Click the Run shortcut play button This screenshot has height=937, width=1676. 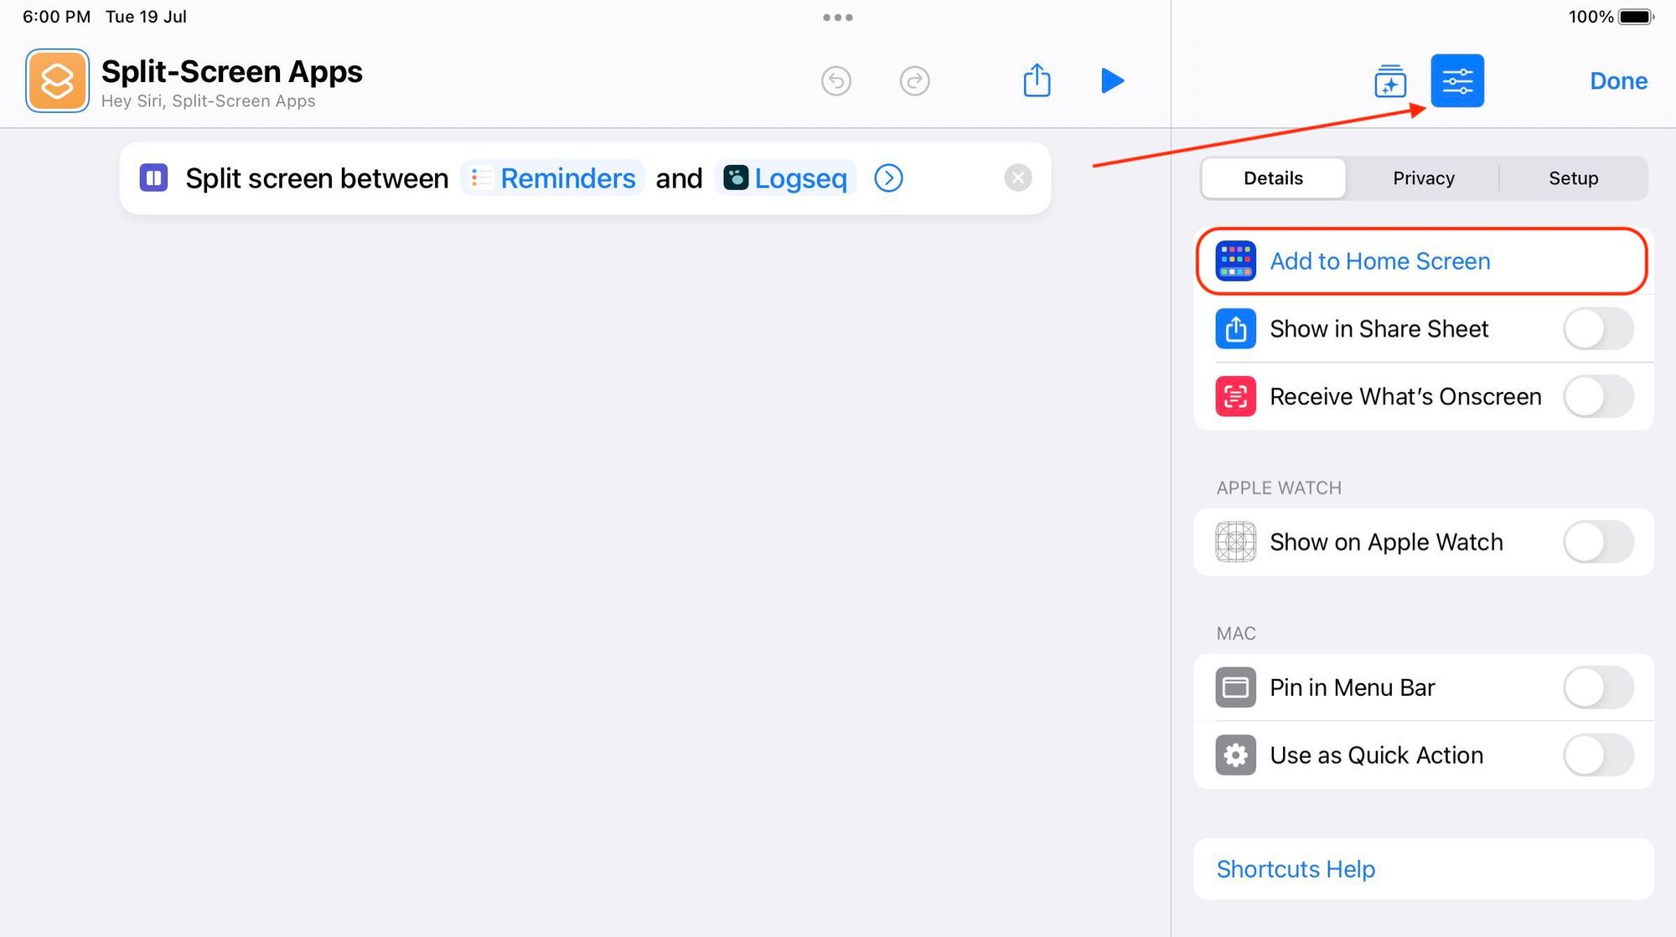[x=1112, y=80]
